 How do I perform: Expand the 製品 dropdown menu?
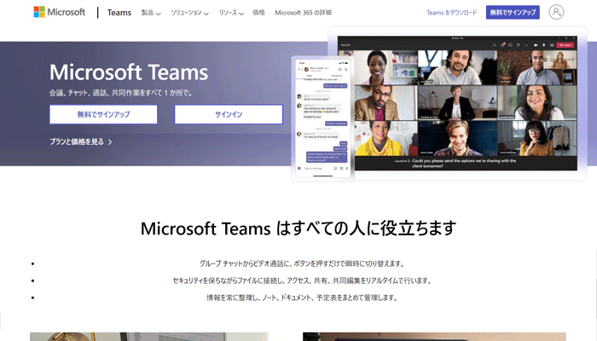tap(151, 13)
